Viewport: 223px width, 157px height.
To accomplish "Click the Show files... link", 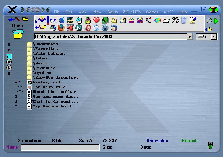I will click(x=159, y=141).
